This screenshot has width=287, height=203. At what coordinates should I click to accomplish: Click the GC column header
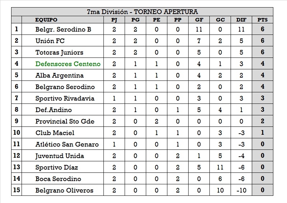[220, 20]
